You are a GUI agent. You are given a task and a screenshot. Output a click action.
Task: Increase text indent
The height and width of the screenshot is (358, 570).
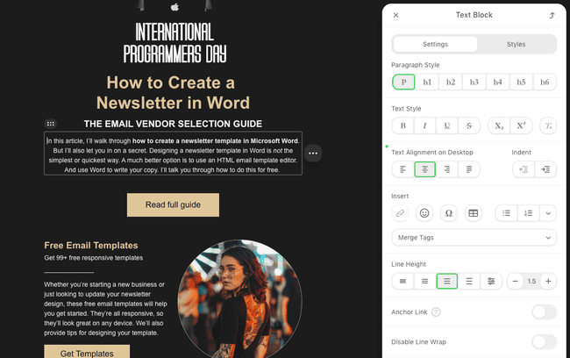[545, 169]
